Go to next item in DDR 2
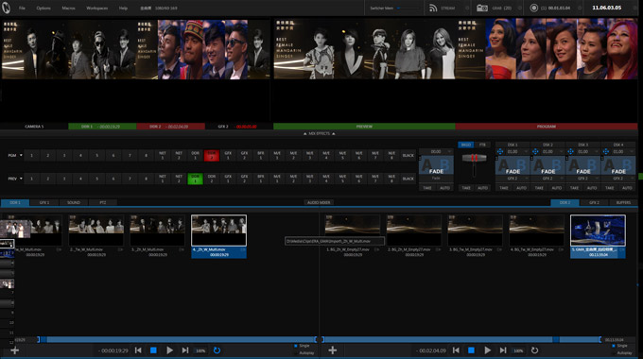This screenshot has height=359, width=643. [503, 350]
